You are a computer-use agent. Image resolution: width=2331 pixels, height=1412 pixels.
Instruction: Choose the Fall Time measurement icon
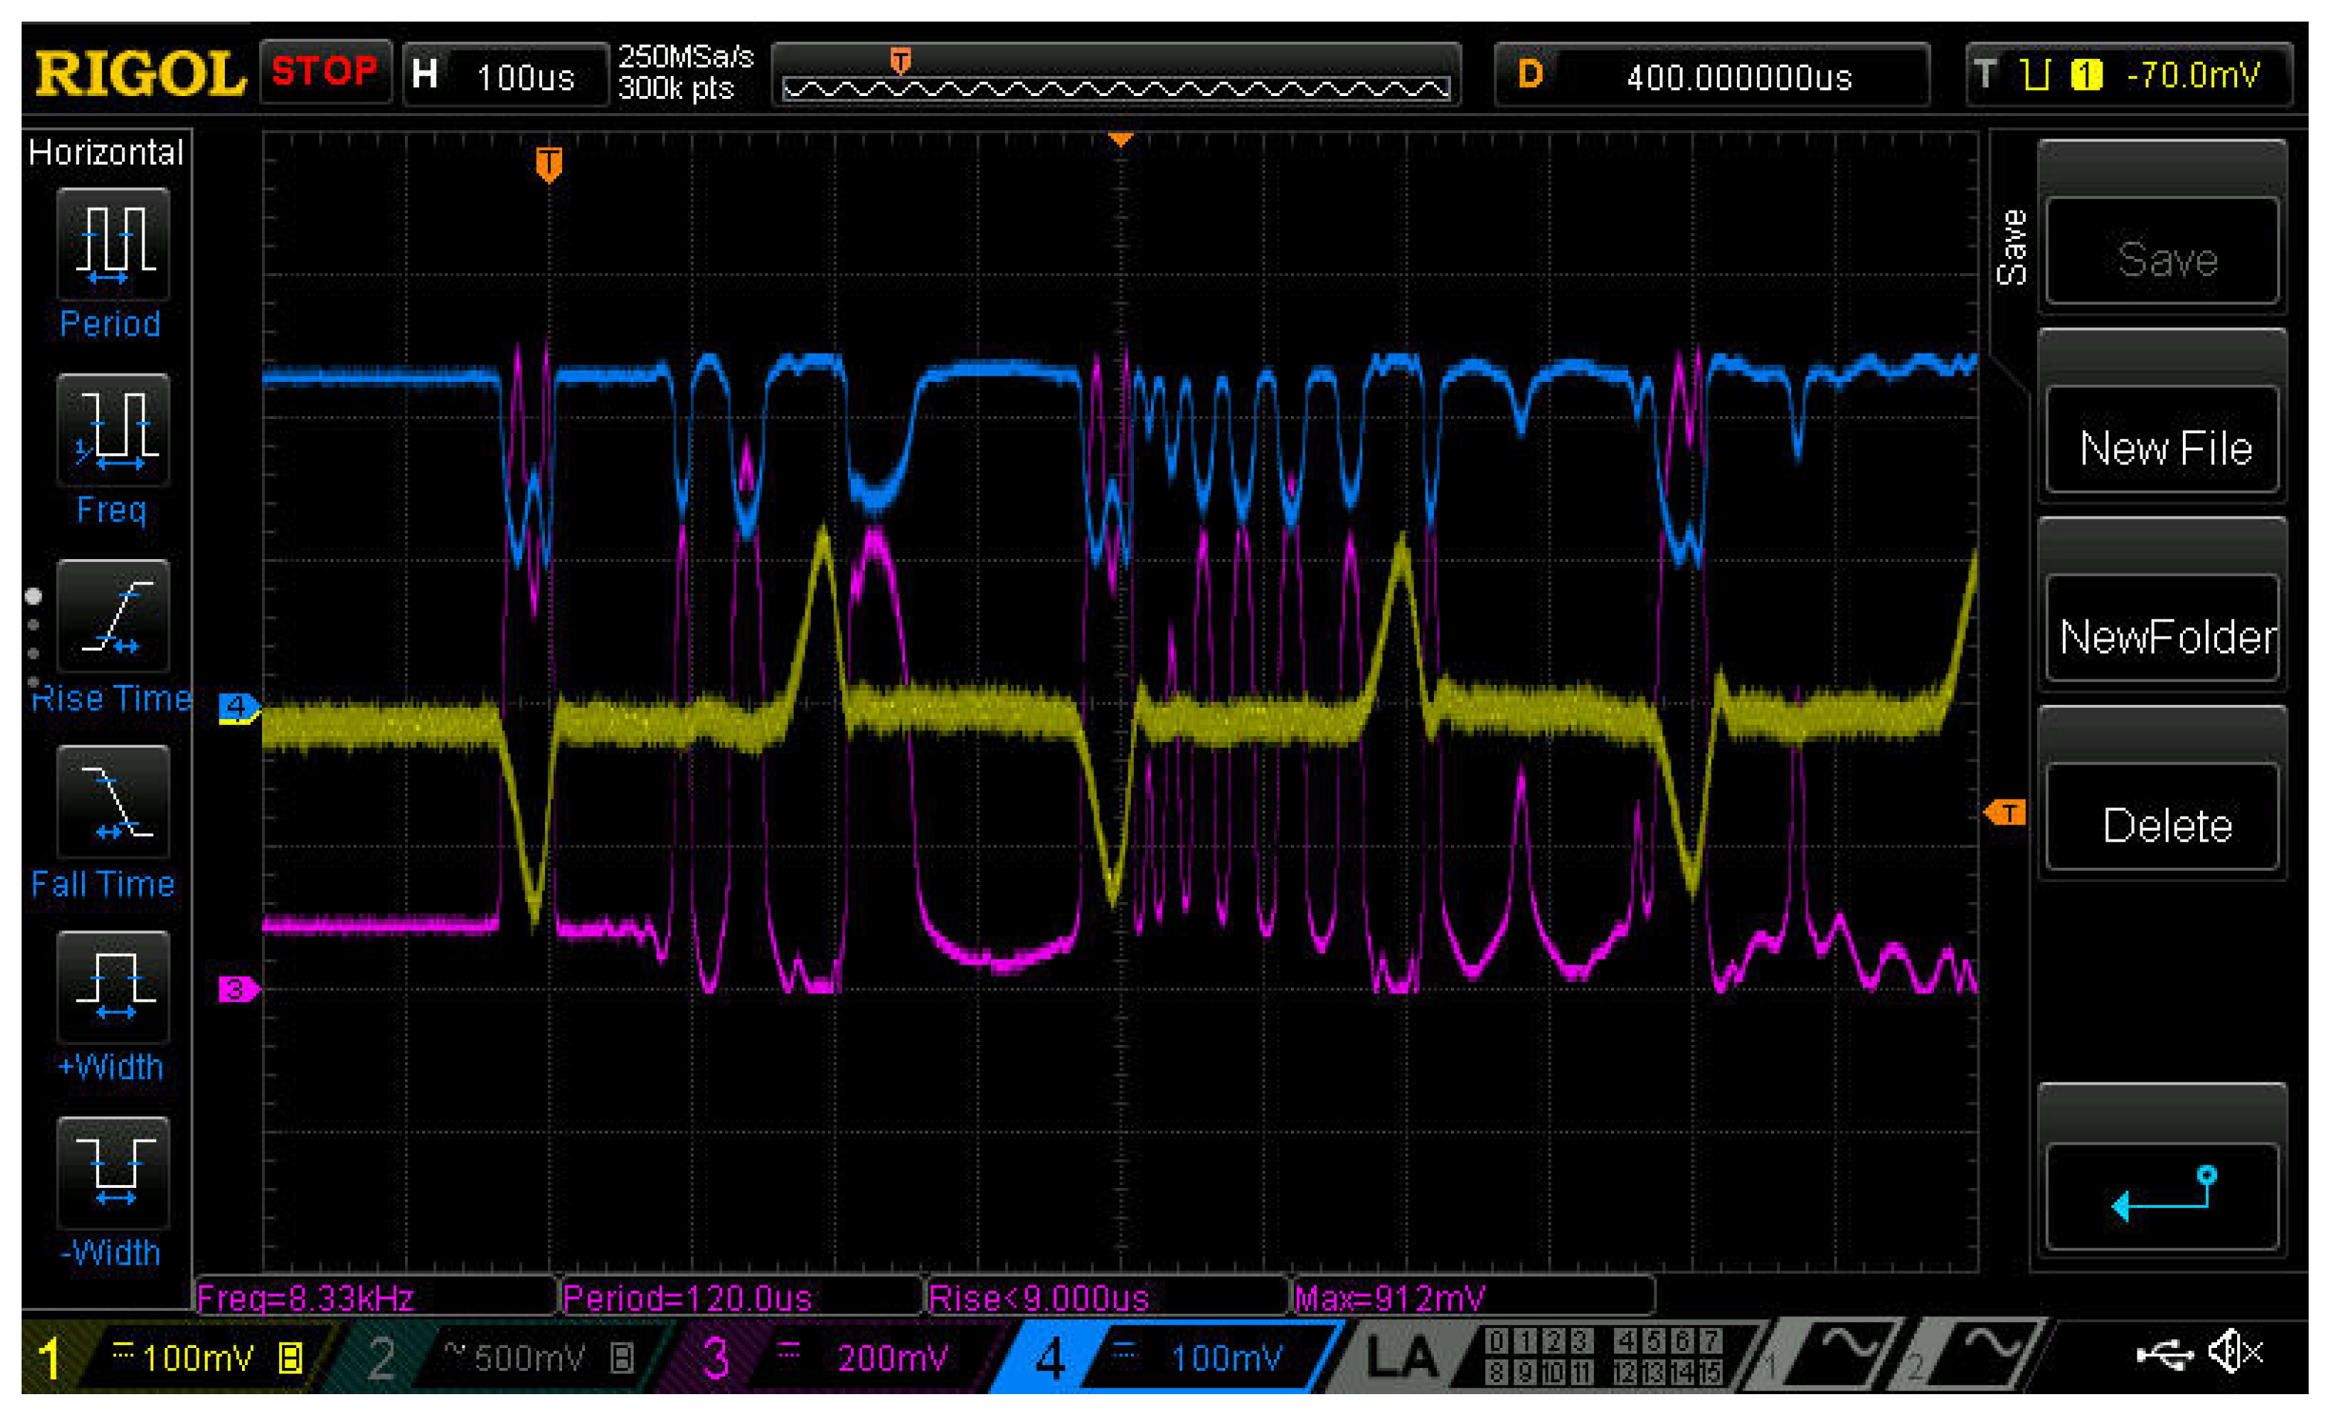[x=112, y=802]
